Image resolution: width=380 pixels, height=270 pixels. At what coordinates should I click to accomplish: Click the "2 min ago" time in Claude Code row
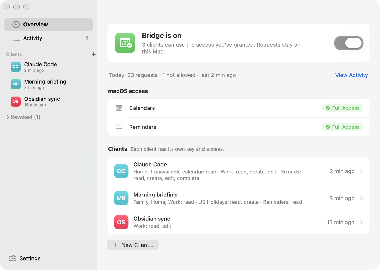(x=342, y=171)
